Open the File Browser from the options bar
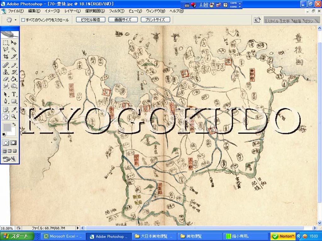Screen dimensions: 322x241 point(257,20)
